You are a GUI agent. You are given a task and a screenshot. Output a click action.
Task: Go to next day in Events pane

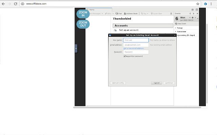coord(194,13)
